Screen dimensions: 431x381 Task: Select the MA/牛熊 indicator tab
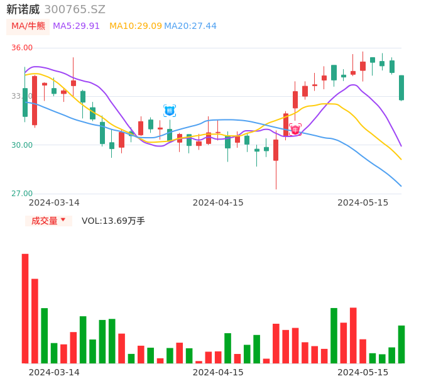tap(28, 26)
